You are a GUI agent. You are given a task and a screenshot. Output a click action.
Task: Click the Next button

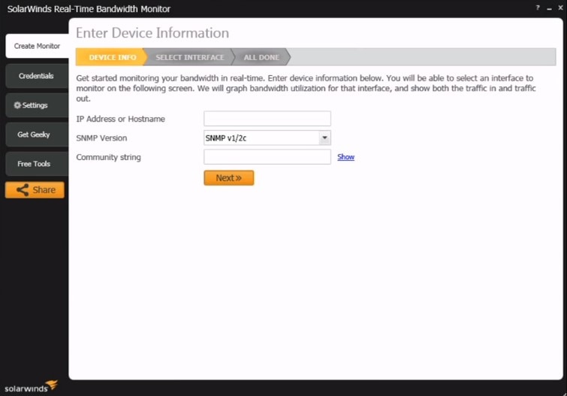(229, 178)
